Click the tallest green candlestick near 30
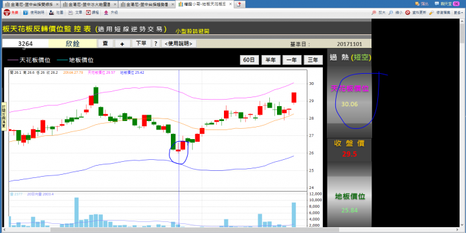Viewport: 466px width, 233px height. click(x=96, y=95)
